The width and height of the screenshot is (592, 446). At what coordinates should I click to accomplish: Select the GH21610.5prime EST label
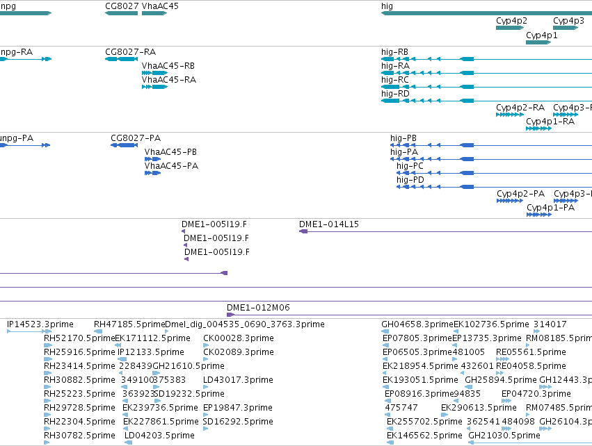tap(189, 366)
